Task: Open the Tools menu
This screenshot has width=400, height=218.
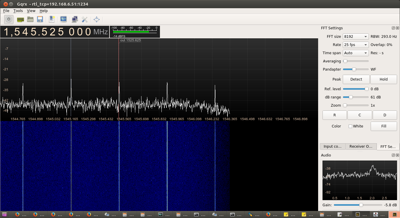Action: [x=18, y=11]
